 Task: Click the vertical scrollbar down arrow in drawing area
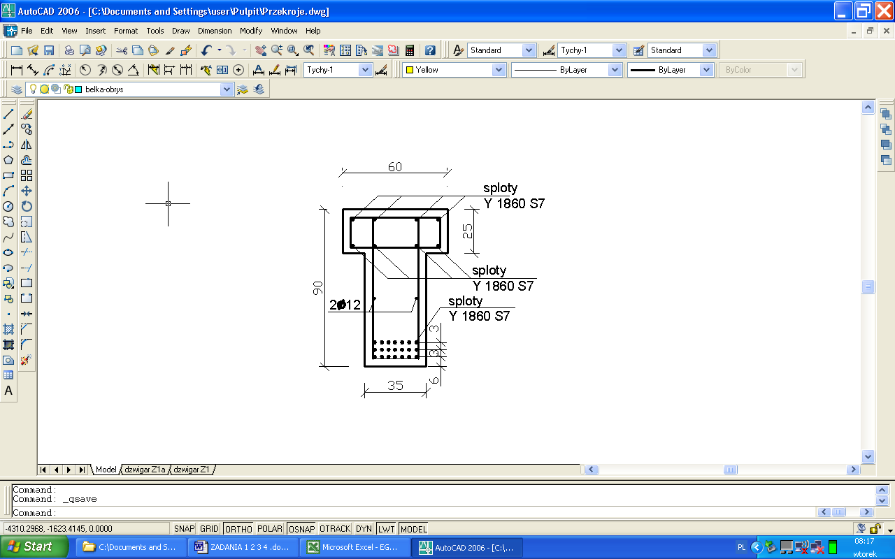click(x=868, y=456)
